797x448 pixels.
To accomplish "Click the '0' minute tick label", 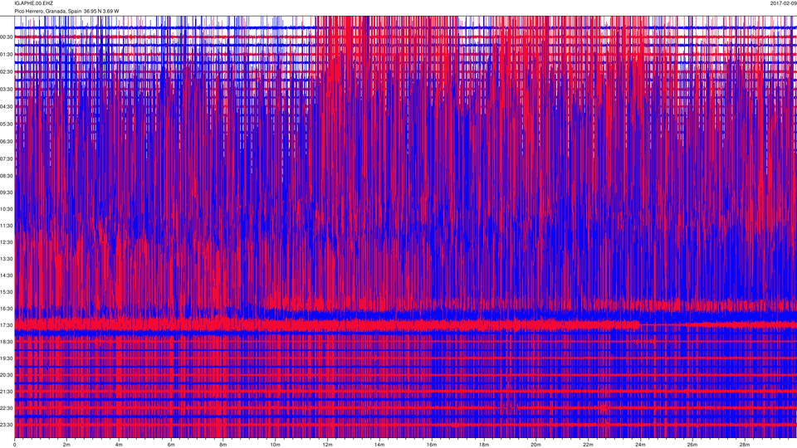I will point(15,445).
